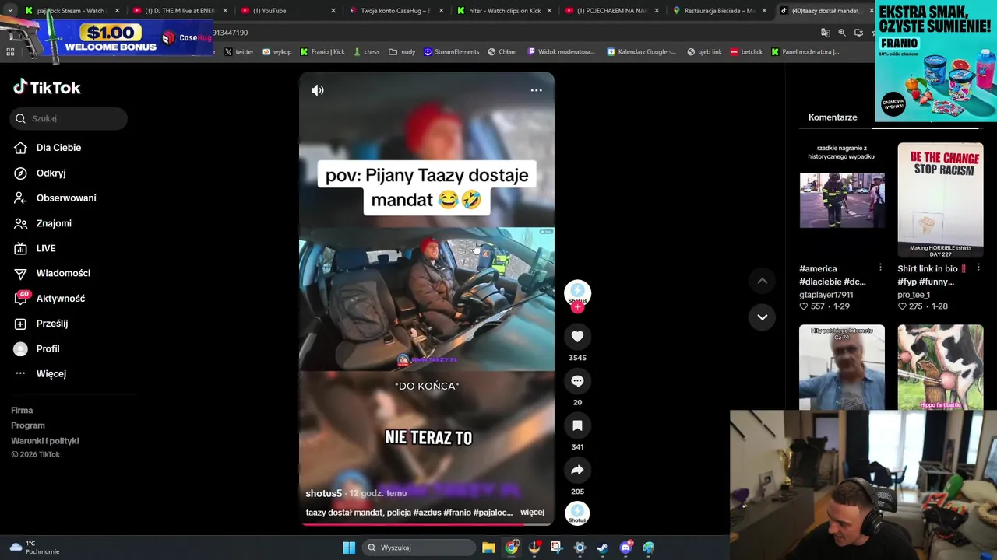Open Warunki i polityki footer link

pyautogui.click(x=45, y=441)
